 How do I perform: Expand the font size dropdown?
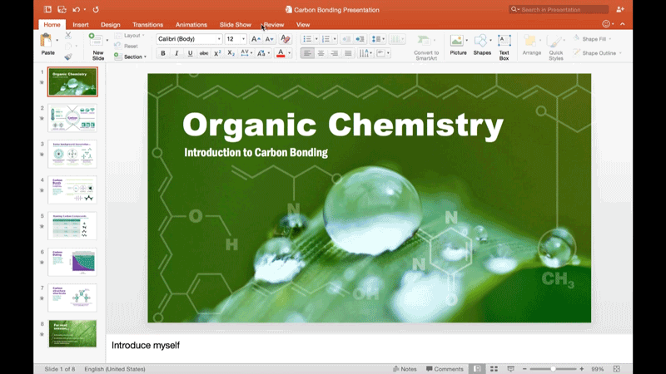coord(243,39)
